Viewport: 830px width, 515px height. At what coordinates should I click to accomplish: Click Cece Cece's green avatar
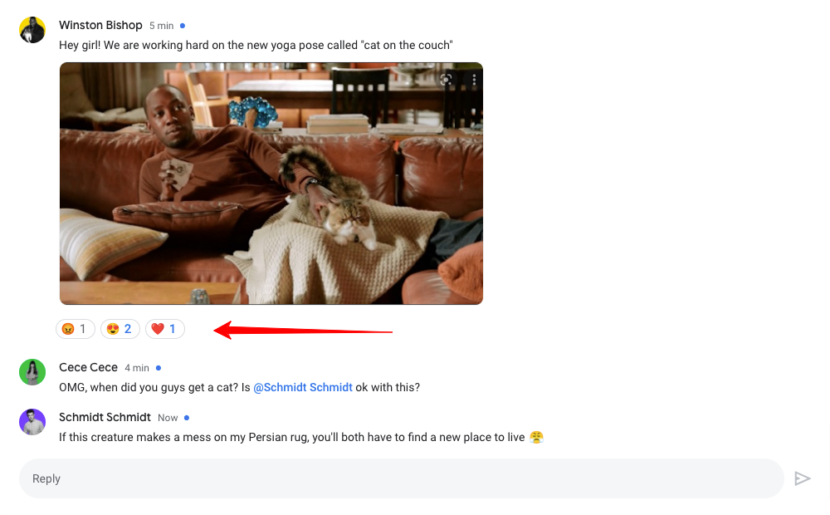coord(32,372)
